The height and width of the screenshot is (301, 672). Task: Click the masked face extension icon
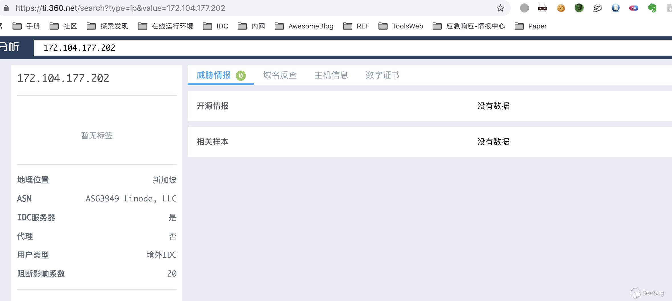coord(542,8)
